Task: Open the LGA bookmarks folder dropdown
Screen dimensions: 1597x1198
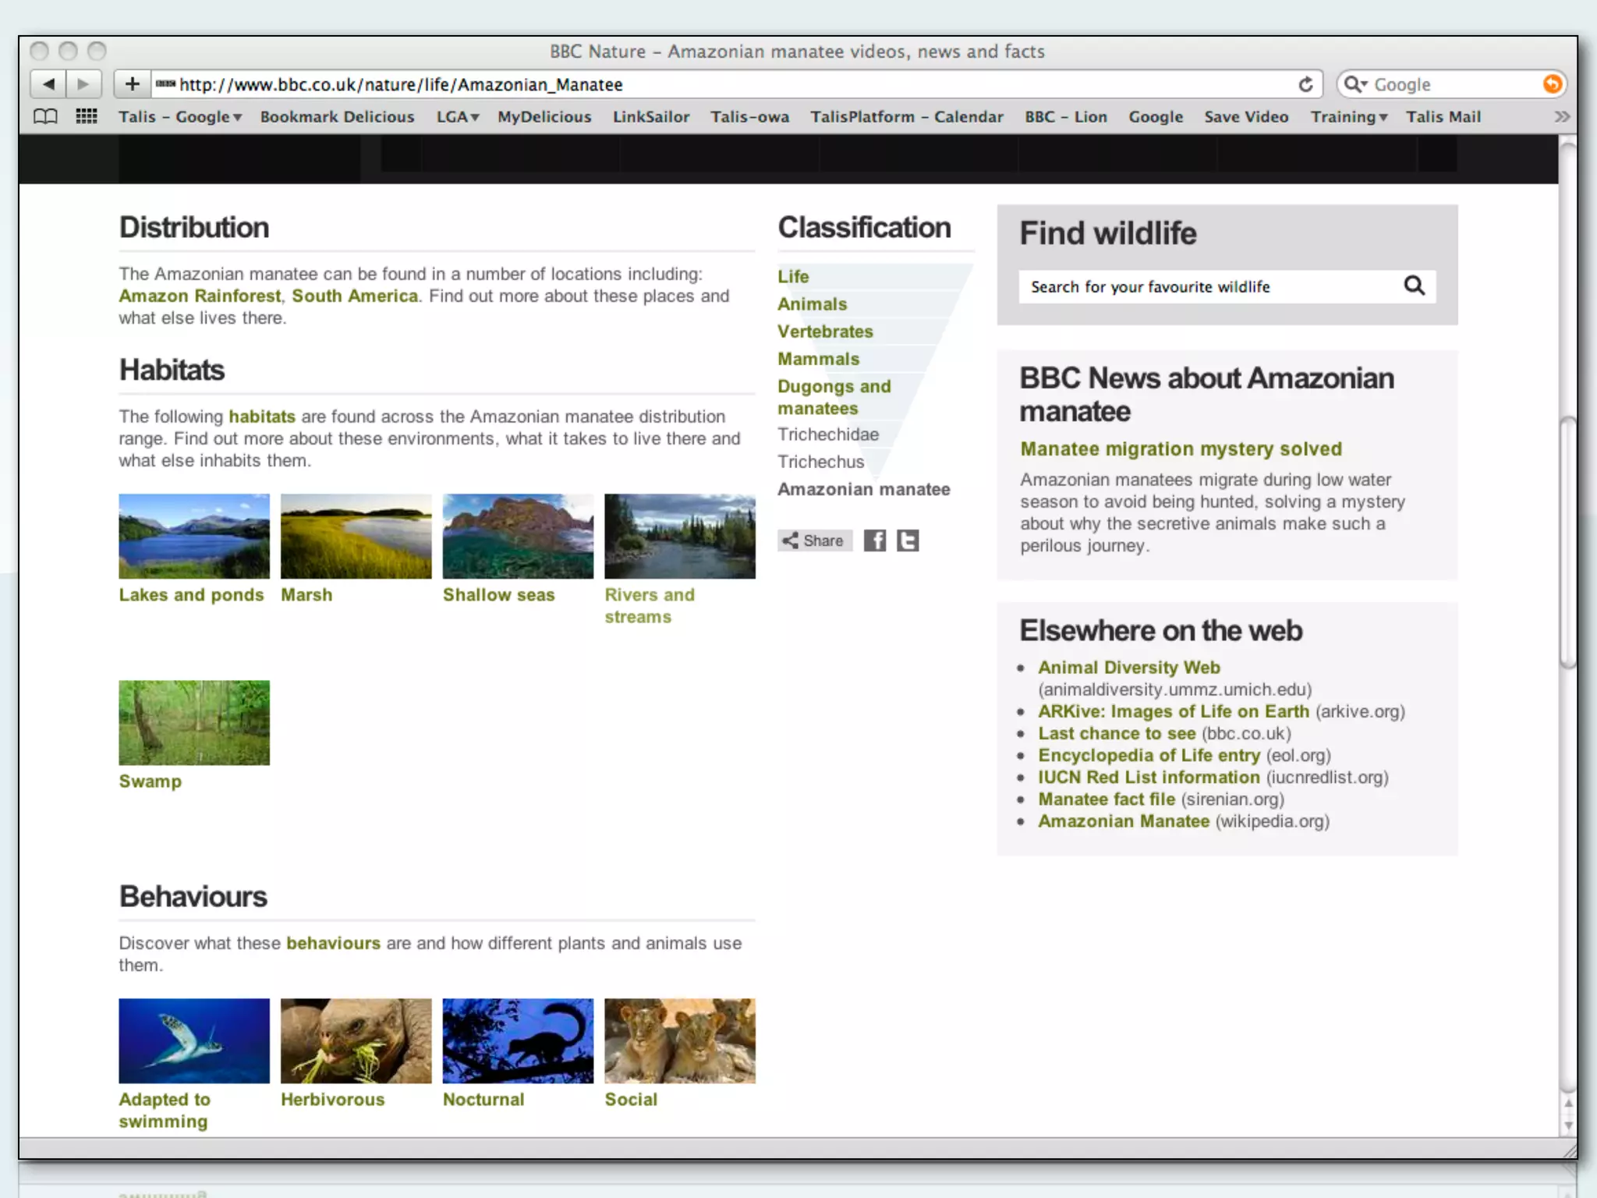Action: click(458, 117)
